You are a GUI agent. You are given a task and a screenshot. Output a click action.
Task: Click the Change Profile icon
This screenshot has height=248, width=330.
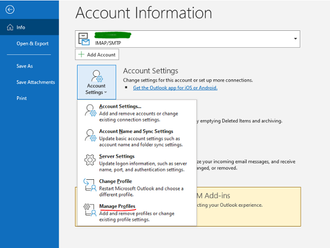90,185
